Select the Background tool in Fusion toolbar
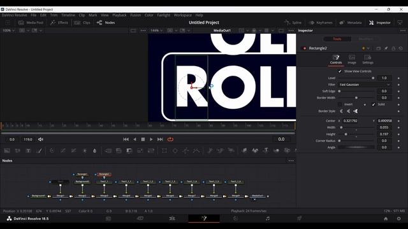The height and width of the screenshot is (229, 408). coord(7,151)
